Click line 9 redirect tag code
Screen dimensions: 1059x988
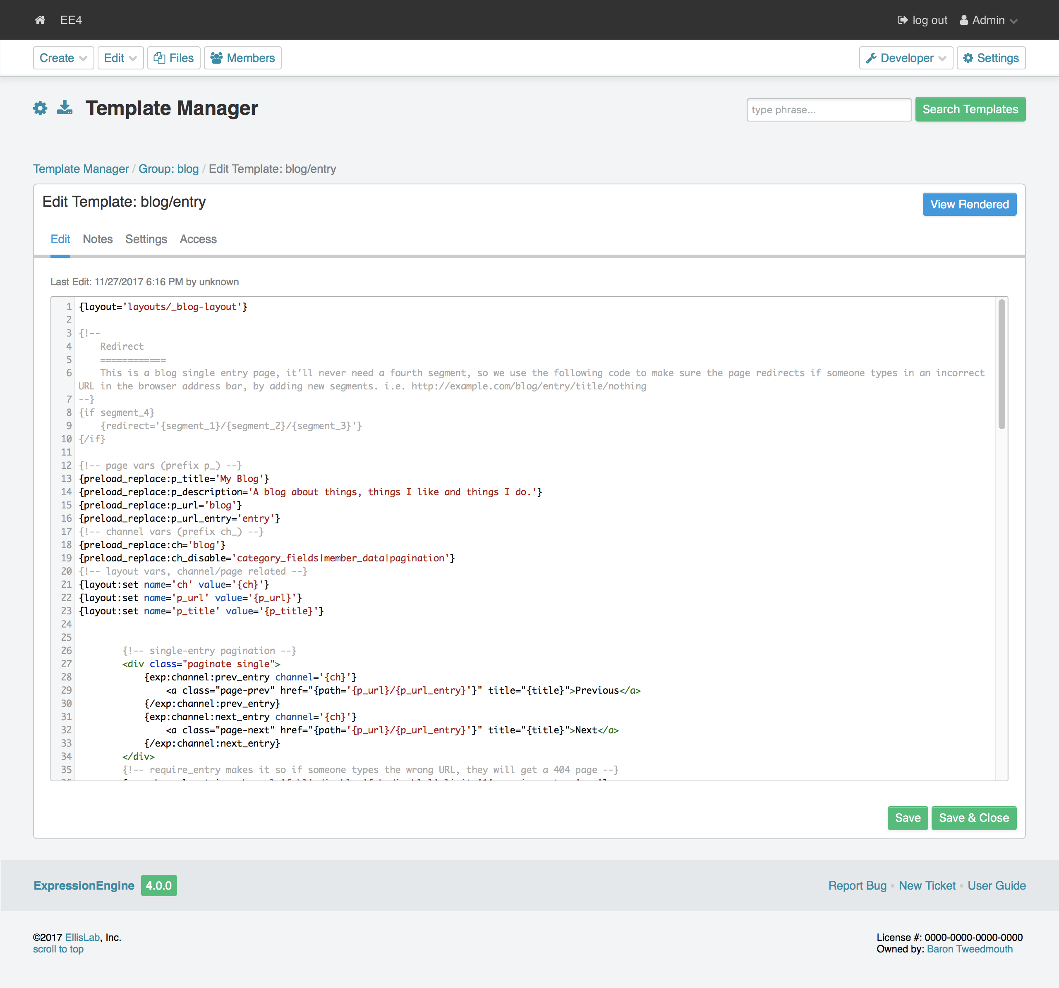231,426
